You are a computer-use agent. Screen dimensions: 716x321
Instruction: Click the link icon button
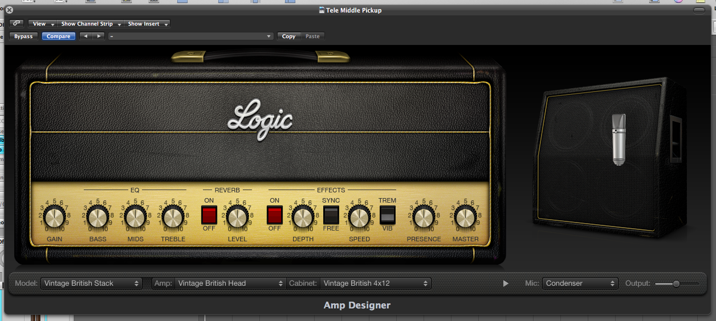coord(17,24)
